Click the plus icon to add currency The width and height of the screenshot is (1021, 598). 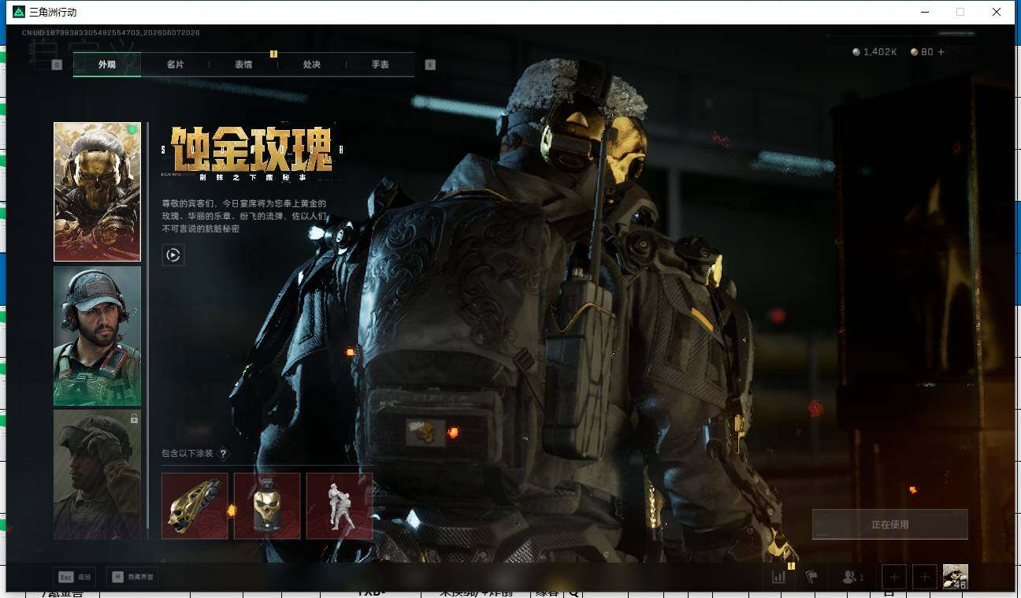tap(941, 52)
